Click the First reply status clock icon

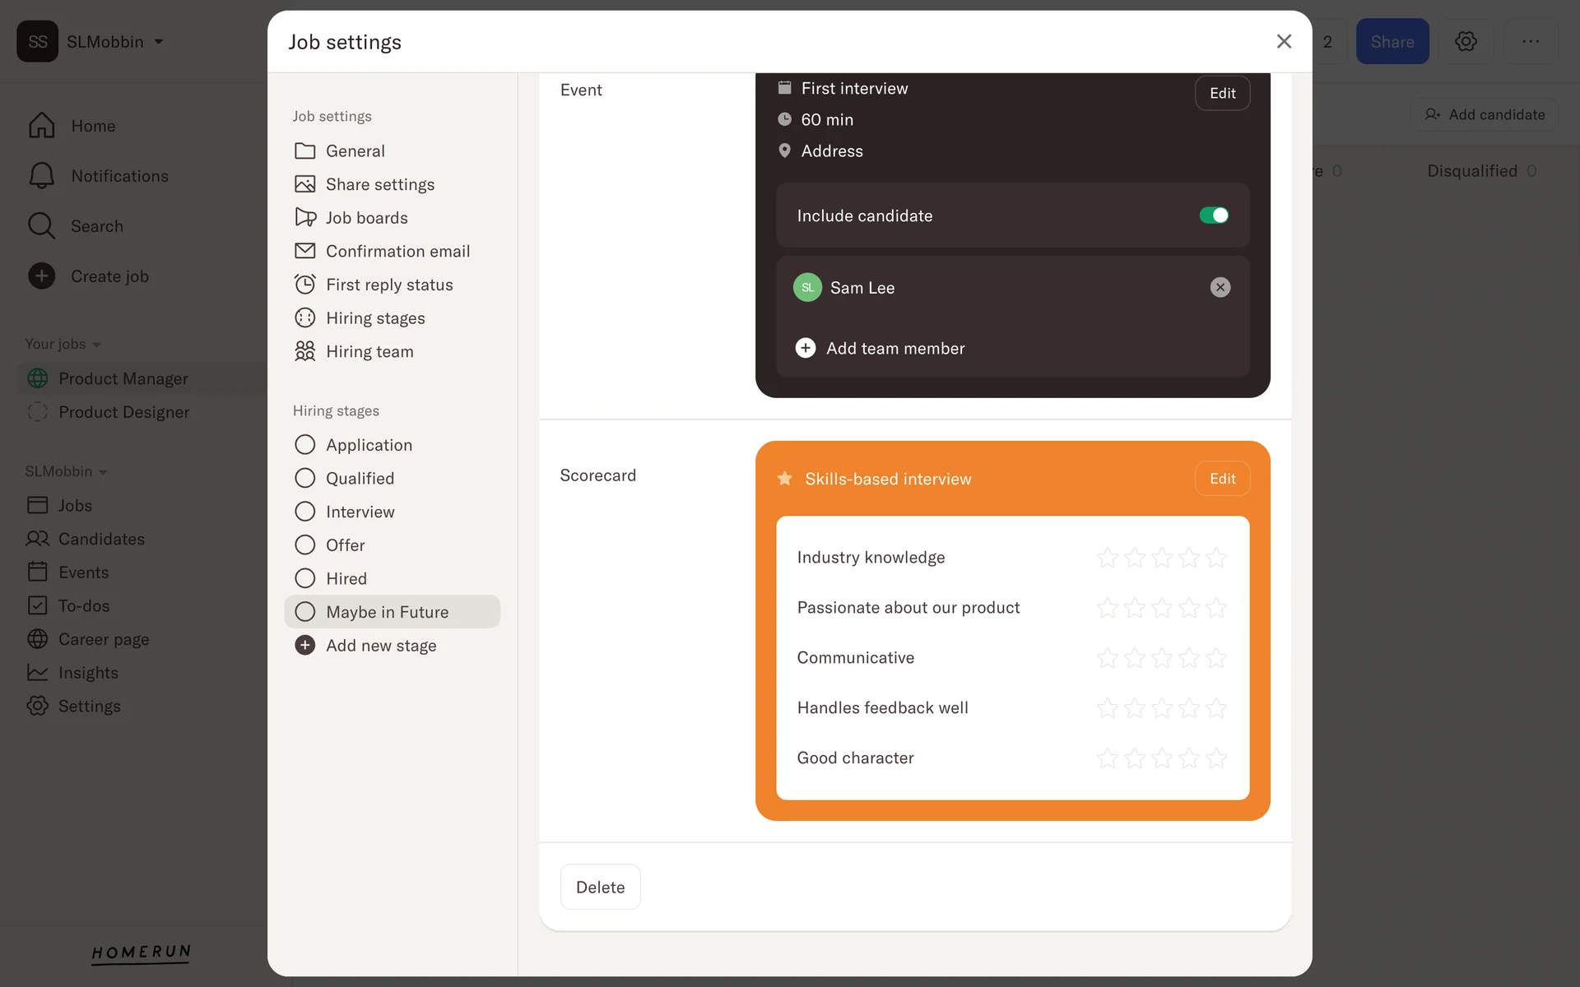click(x=304, y=284)
